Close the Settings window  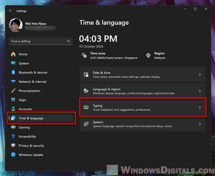pos(206,9)
